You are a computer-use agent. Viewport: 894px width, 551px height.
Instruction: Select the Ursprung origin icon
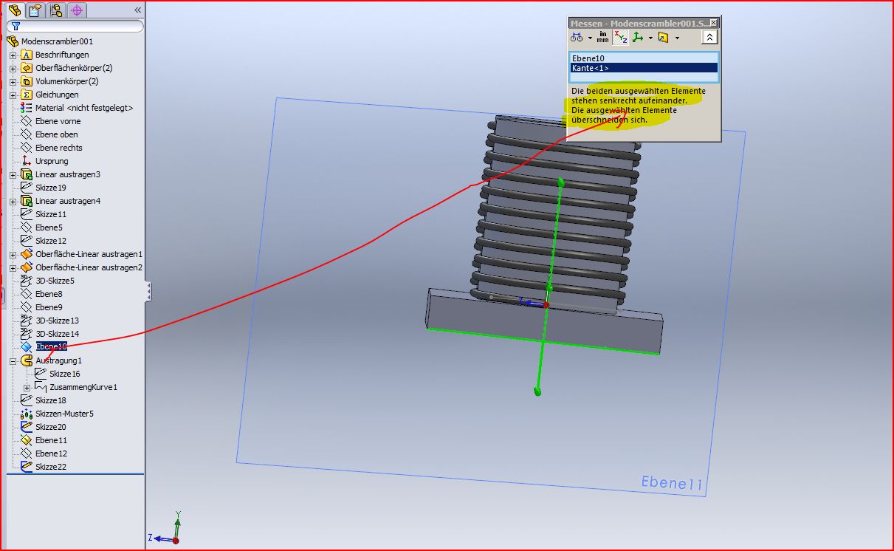[27, 161]
